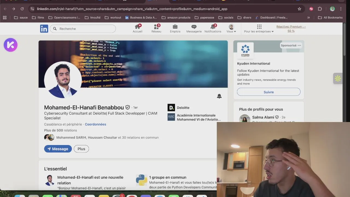Open Deloitte company page
This screenshot has width=350, height=197.
179,108
